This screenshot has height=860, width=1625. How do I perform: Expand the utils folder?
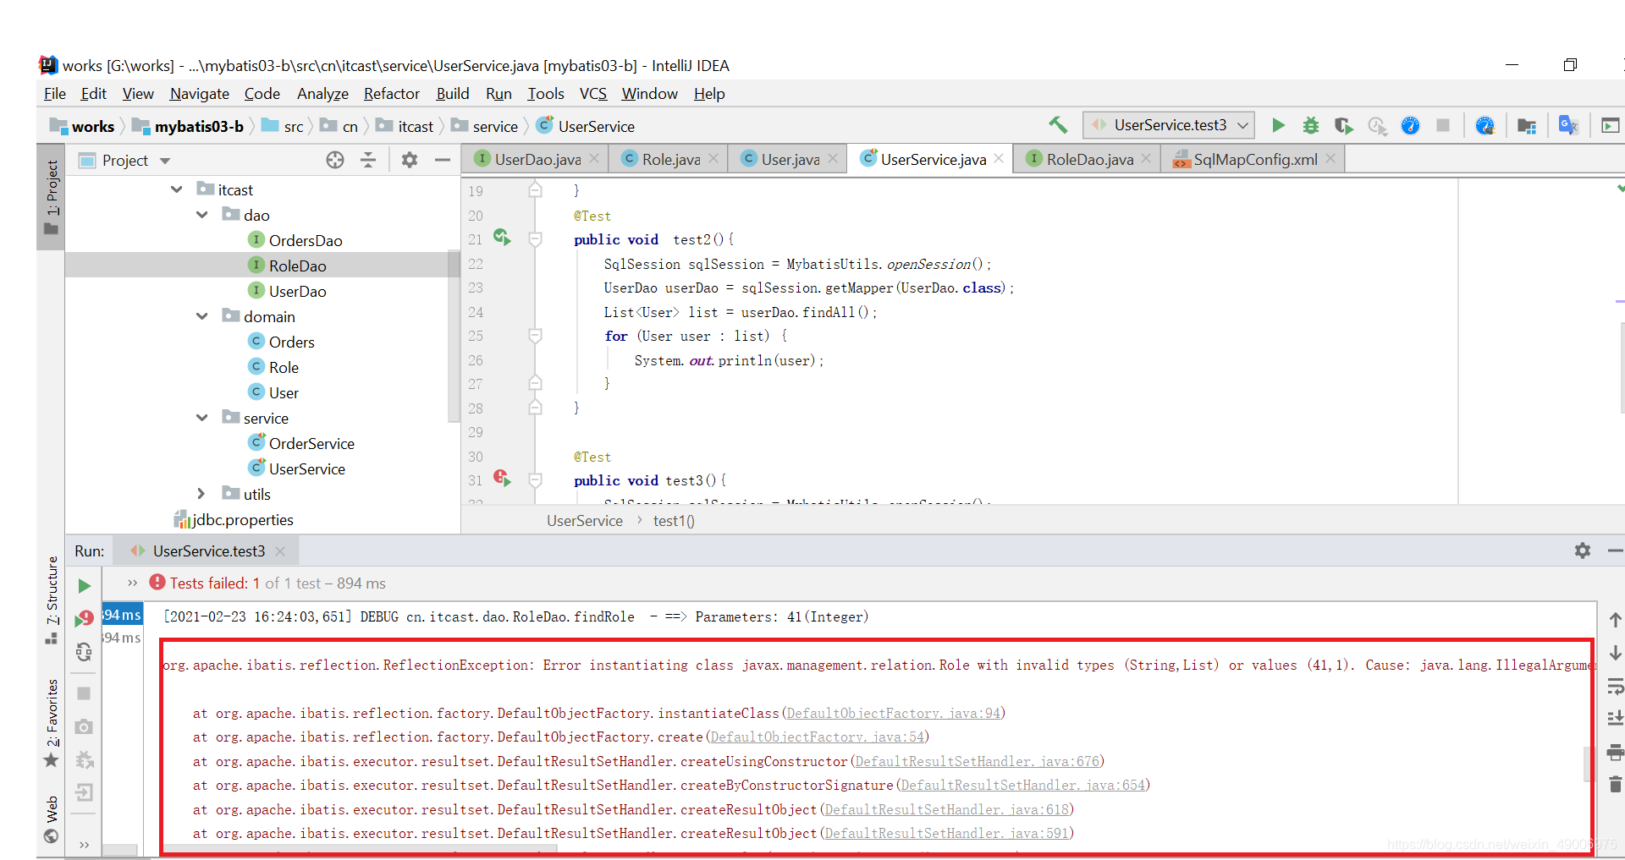(x=201, y=493)
